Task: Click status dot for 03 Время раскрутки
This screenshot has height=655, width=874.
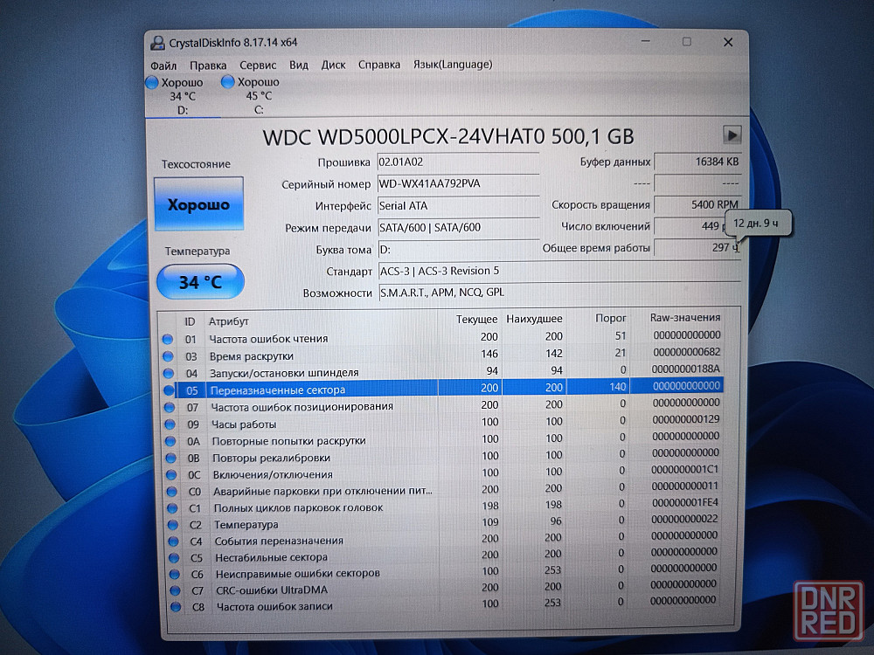Action: [168, 356]
